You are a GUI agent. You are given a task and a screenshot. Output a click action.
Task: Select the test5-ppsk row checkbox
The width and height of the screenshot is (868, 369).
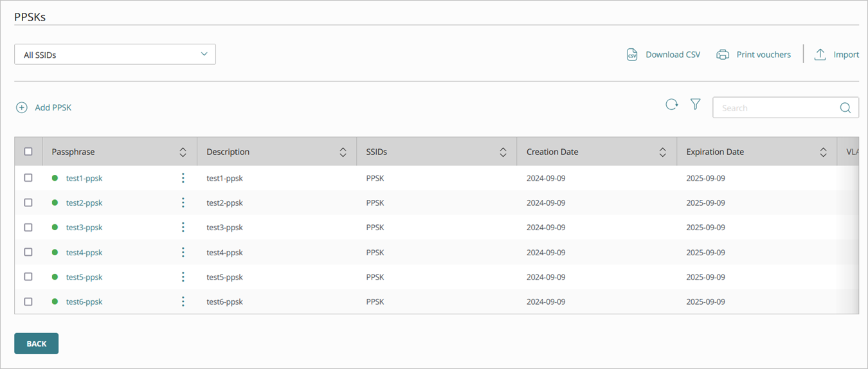(28, 276)
